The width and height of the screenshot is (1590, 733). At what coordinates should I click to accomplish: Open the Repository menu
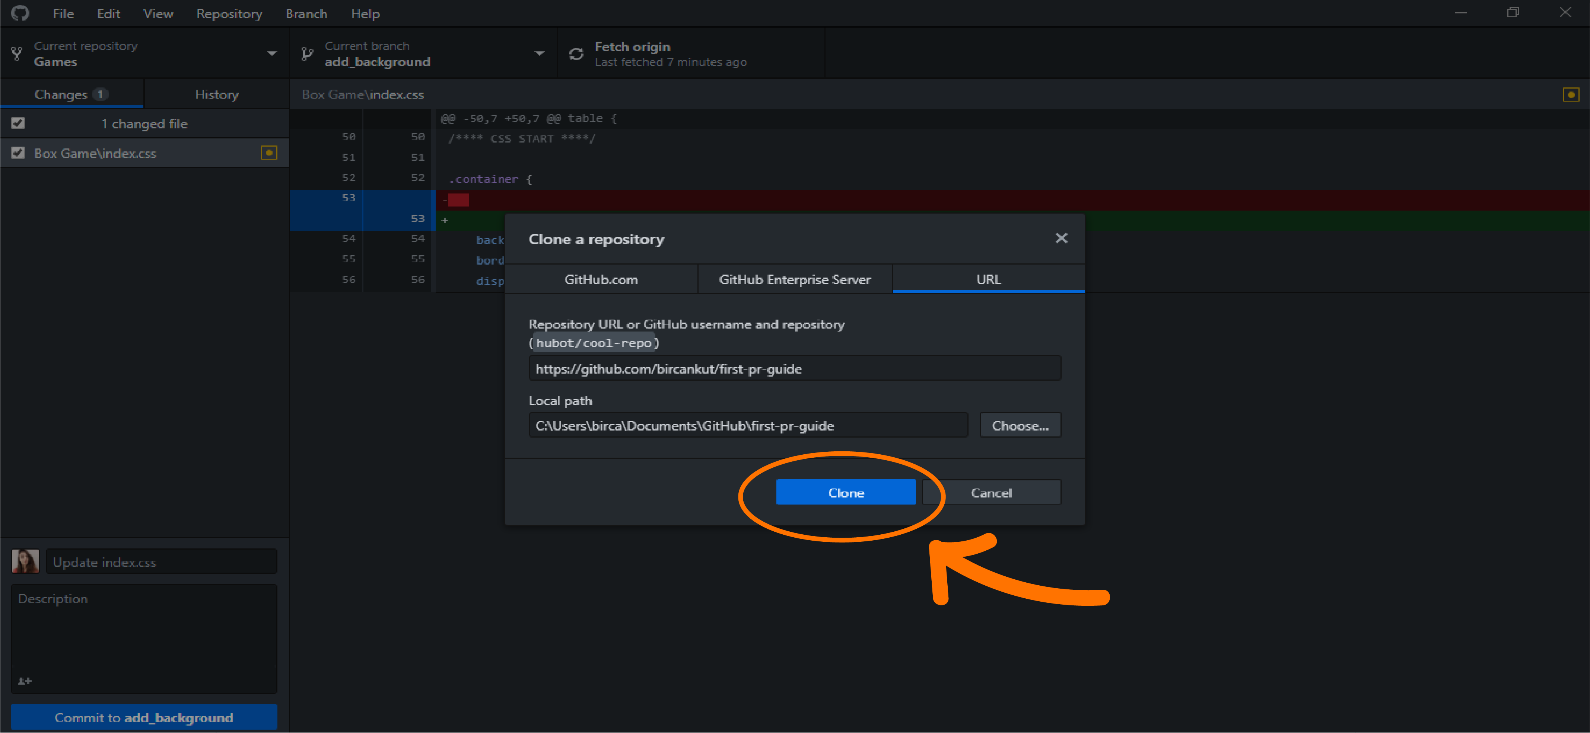pos(229,13)
